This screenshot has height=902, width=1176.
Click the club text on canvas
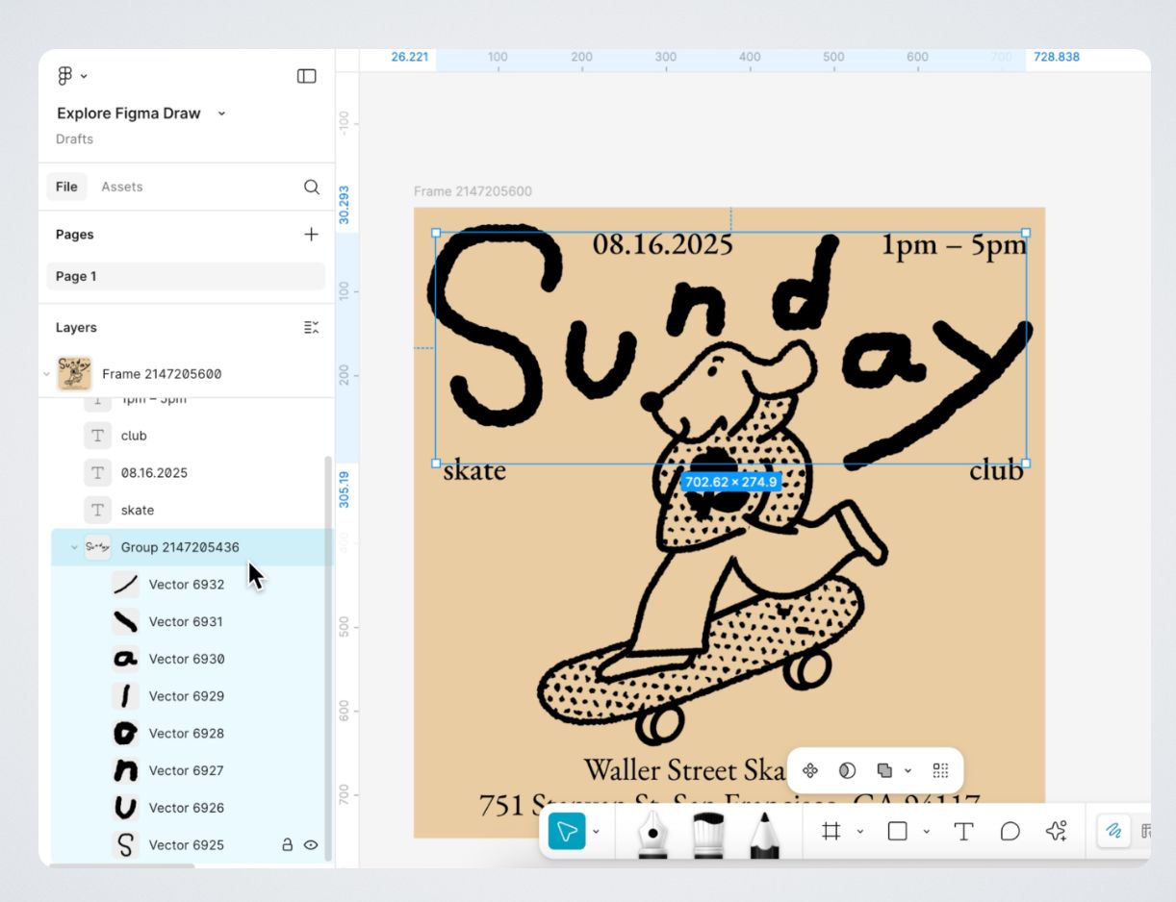pyautogui.click(x=996, y=471)
